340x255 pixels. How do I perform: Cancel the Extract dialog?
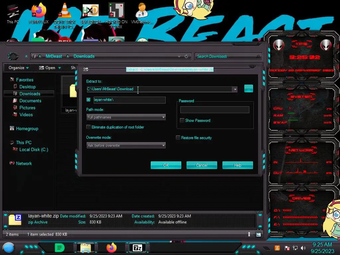coord(202,165)
